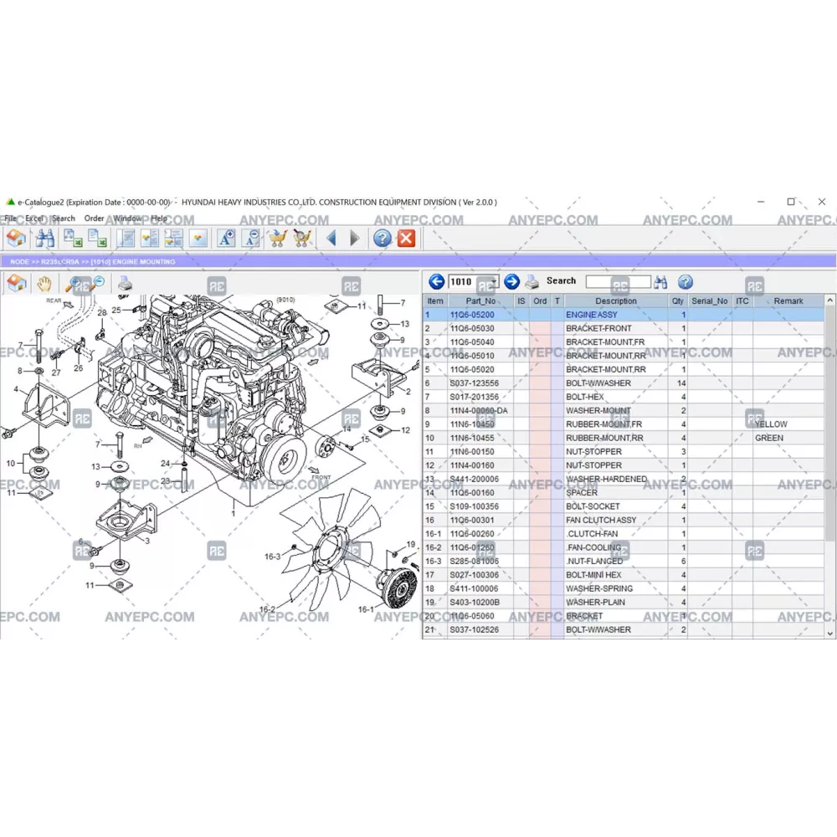Click the enlarge font A+ icon
Screen dimensions: 837x837
click(226, 239)
